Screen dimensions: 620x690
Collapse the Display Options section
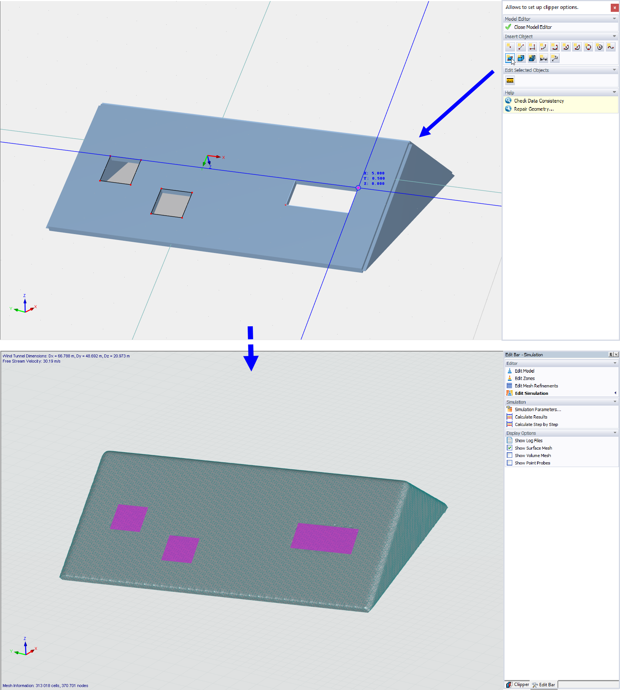pyautogui.click(x=615, y=433)
